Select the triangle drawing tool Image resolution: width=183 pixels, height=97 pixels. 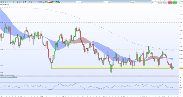(43, 2)
